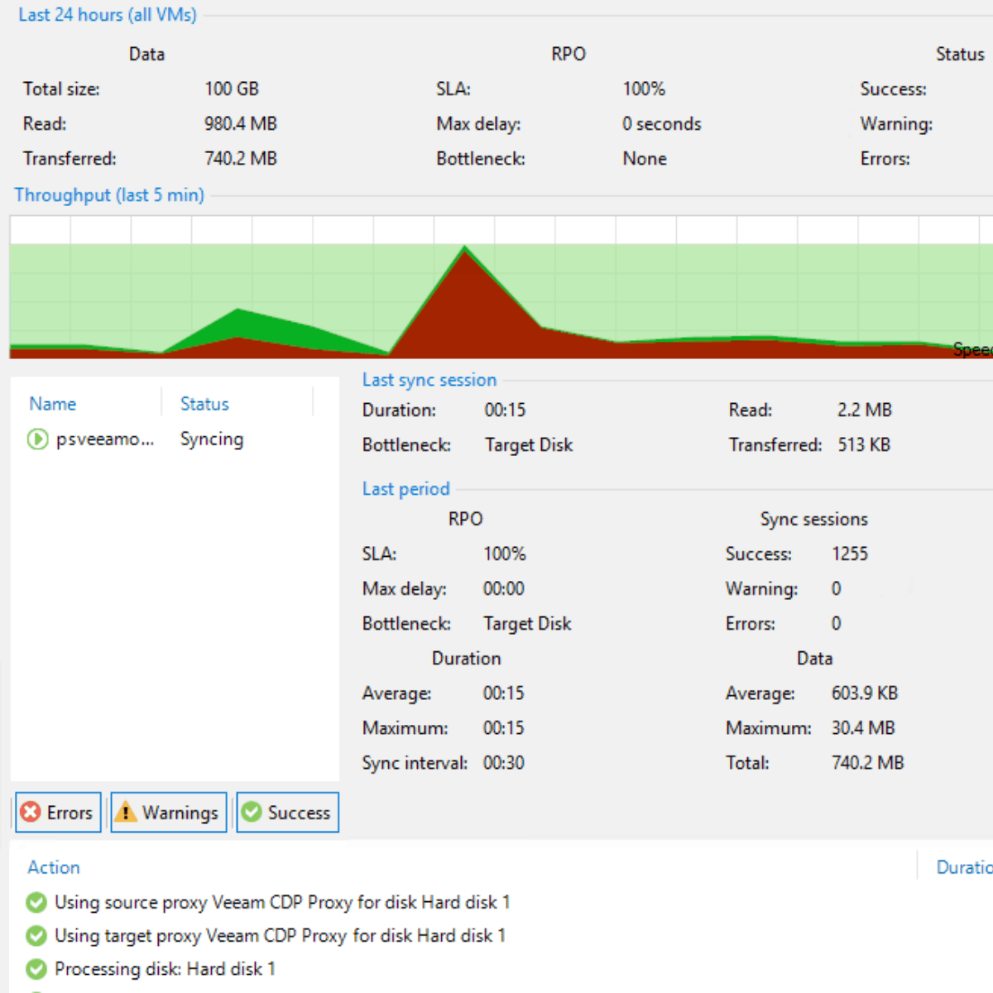
Task: Click the Last sync session Read value '2.2 MB'
Action: point(865,410)
